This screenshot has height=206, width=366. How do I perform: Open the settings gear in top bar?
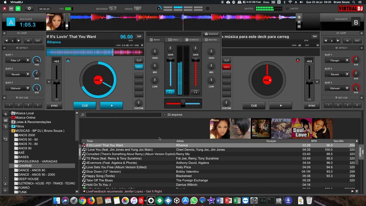(x=29, y=9)
